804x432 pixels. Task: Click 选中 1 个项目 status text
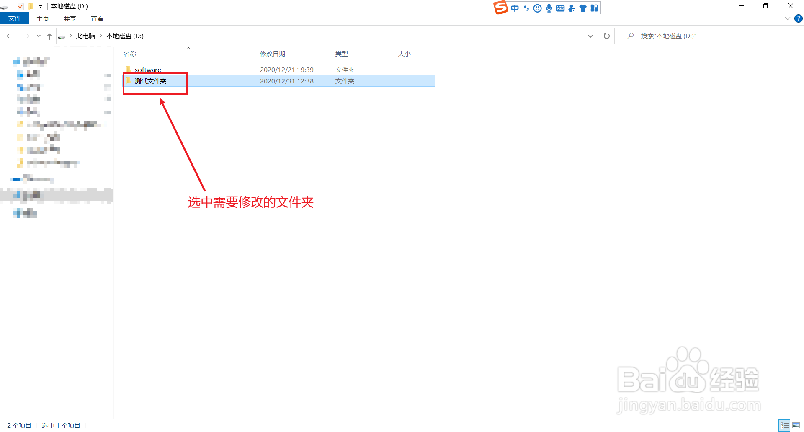[61, 425]
